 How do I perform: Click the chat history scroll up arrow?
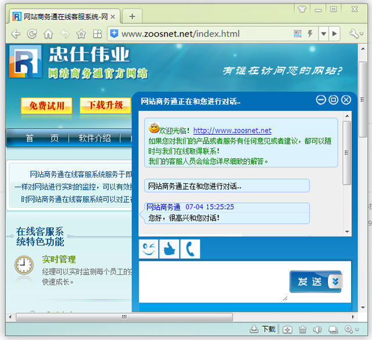click(347, 116)
